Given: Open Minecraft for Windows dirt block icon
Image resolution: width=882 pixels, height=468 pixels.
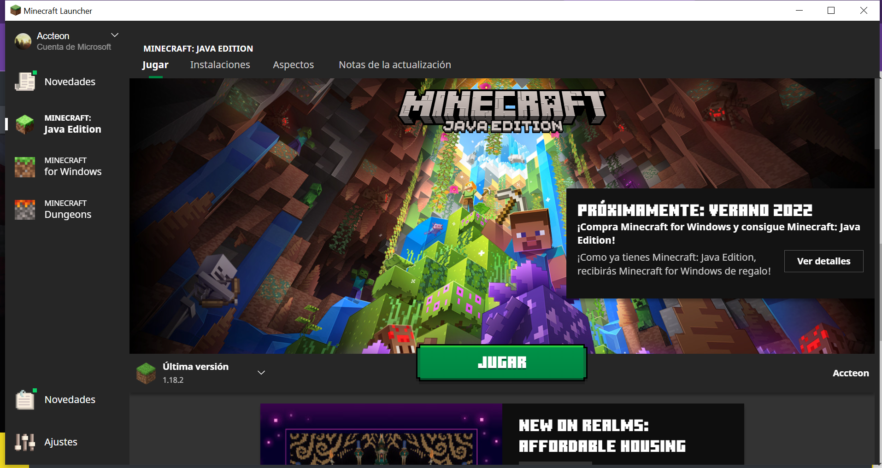Looking at the screenshot, I should click(25, 167).
